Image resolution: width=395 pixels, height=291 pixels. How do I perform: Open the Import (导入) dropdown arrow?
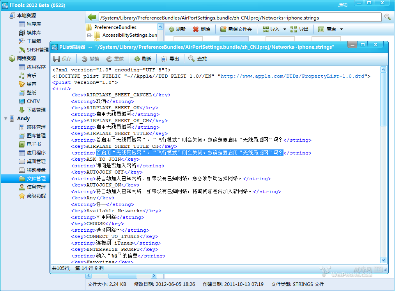coord(285,29)
